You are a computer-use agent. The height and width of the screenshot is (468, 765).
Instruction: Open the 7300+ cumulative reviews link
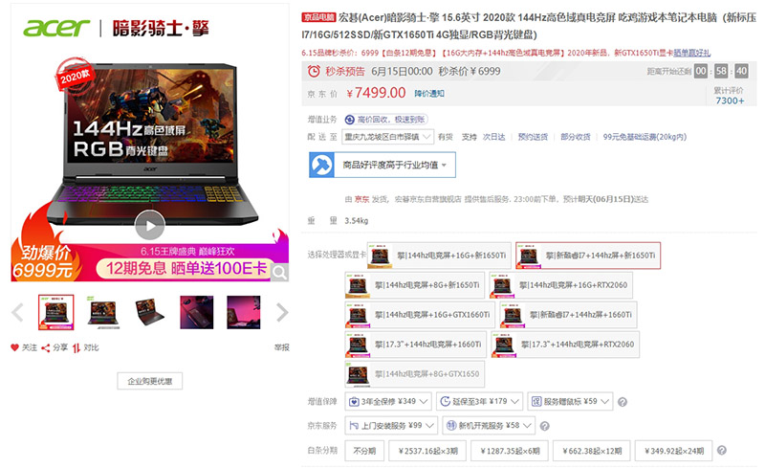click(730, 100)
